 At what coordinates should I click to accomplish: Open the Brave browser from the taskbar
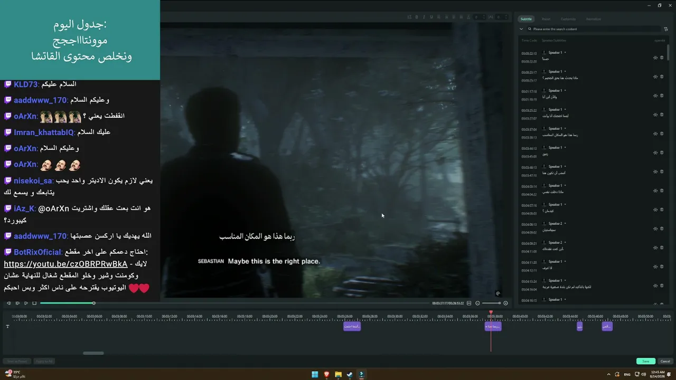pyautogui.click(x=326, y=374)
